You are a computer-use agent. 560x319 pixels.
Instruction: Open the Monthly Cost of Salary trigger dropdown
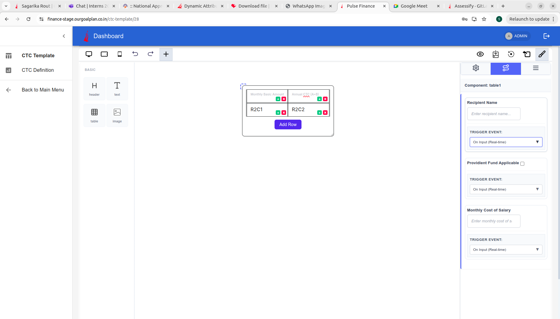click(506, 249)
